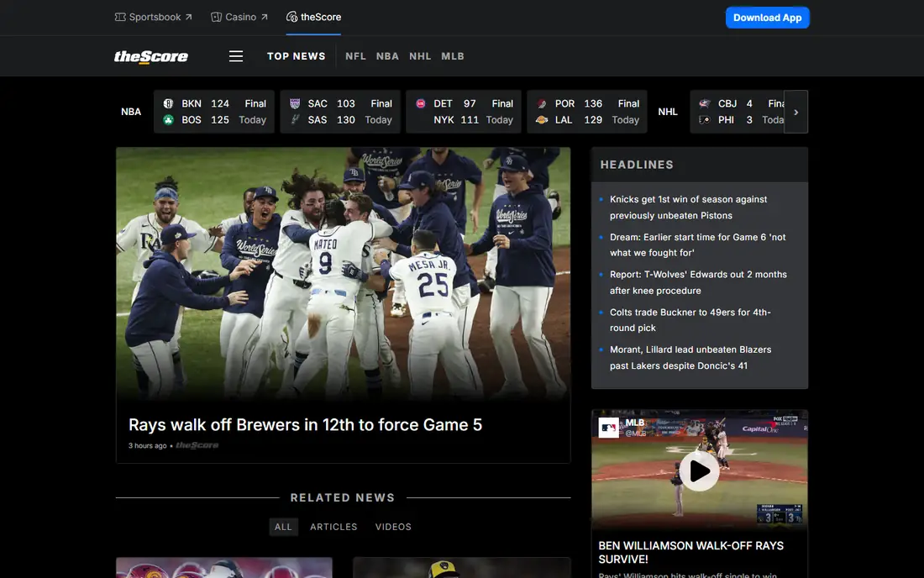
Task: Click the NHL scoreboard league label
Action: [x=668, y=112]
